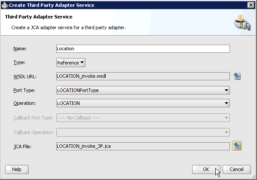Click the JCA File text field
Screen dimensions: 257x180
point(143,146)
